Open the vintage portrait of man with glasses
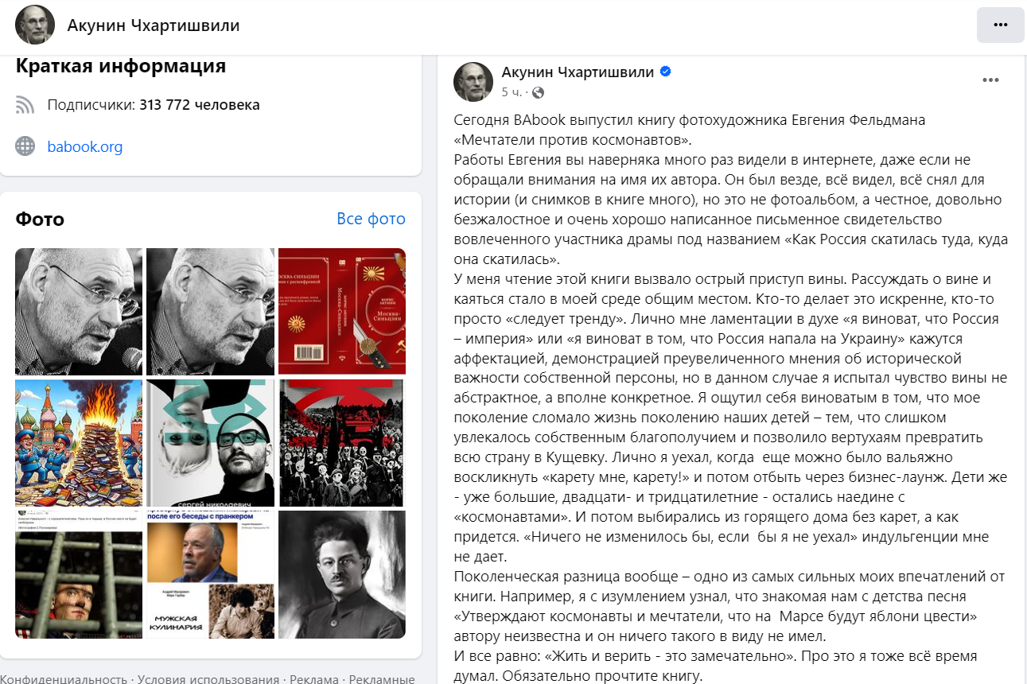 pos(342,574)
